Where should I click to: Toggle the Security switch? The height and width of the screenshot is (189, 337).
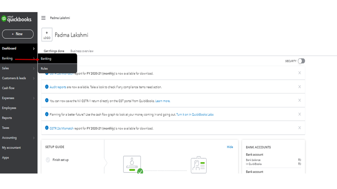[x=301, y=61]
